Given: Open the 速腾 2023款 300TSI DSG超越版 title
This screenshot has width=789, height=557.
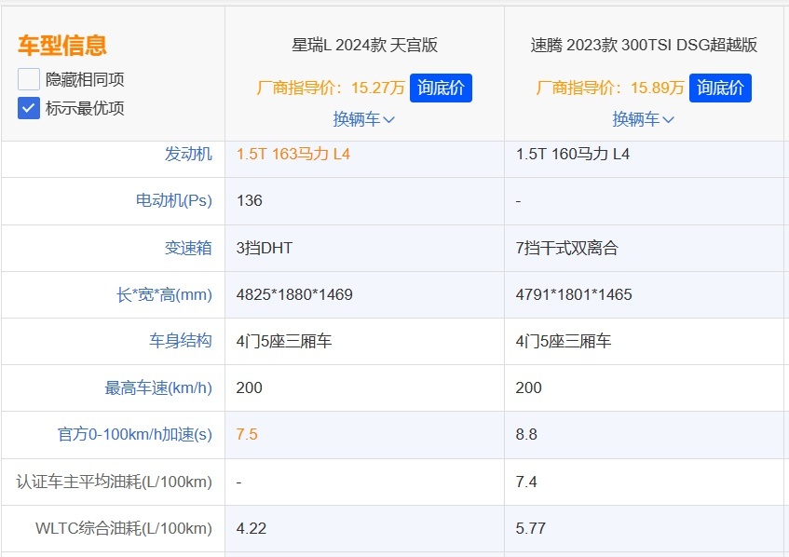Looking at the screenshot, I should pos(644,46).
